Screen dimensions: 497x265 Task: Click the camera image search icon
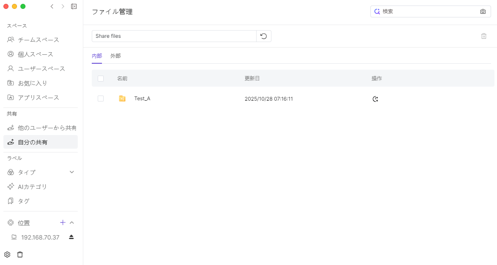[x=483, y=11]
